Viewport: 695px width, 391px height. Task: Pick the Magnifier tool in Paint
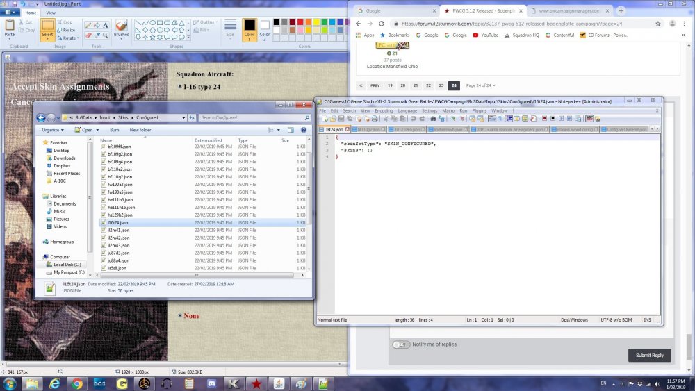coord(106,35)
